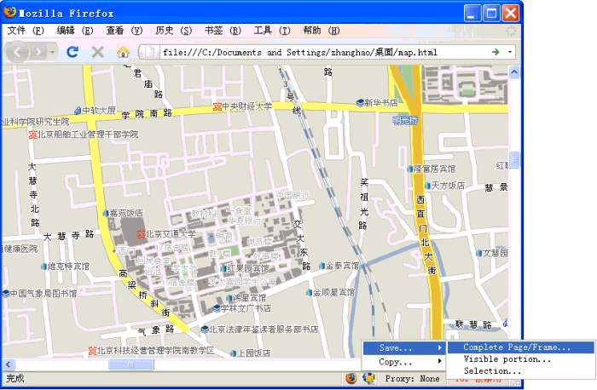Click the 中央财经大学 school marker icon
This screenshot has width=597, height=390.
[x=217, y=106]
